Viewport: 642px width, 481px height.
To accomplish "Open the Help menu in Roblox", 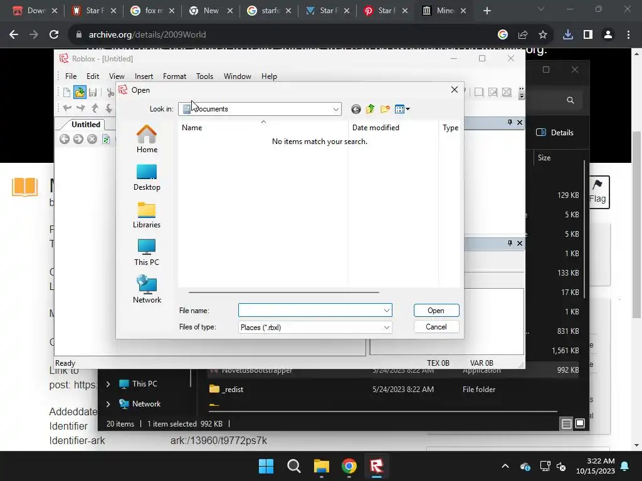I will point(269,76).
